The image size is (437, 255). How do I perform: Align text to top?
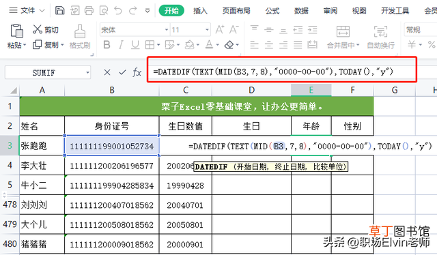click(254, 29)
